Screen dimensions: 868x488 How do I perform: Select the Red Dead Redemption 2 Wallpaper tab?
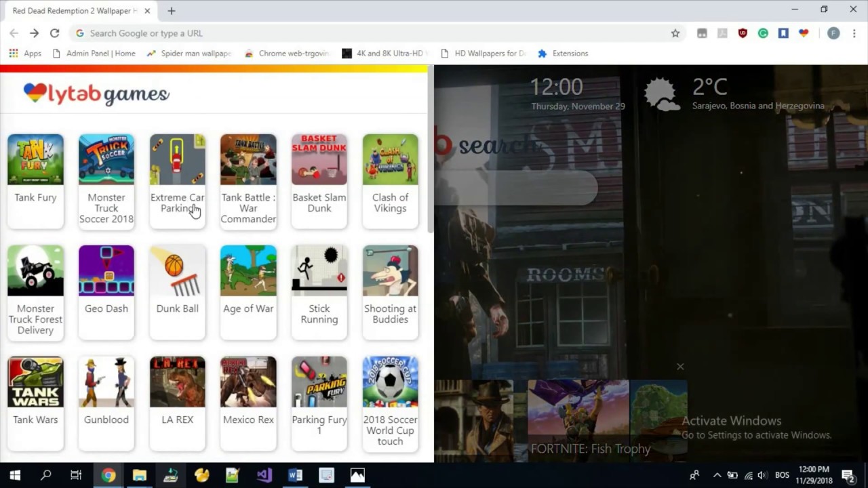(x=73, y=11)
